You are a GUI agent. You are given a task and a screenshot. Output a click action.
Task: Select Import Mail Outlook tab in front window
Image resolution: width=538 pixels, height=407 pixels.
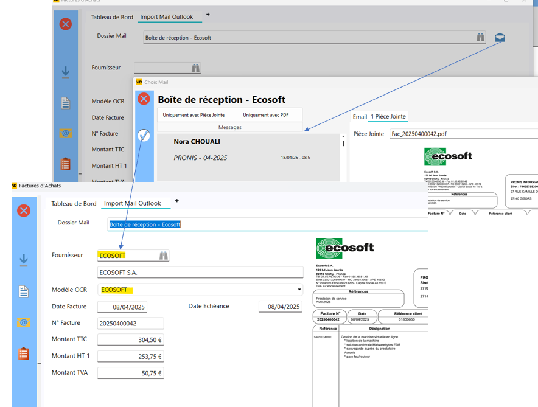[x=133, y=203]
